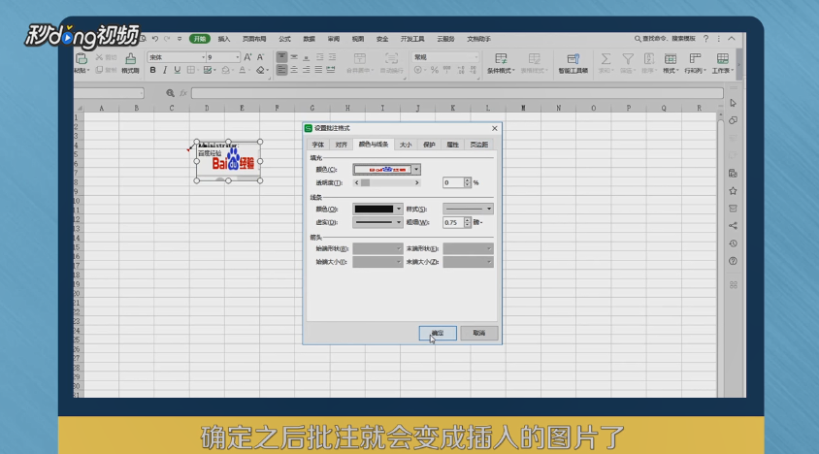This screenshot has width=819, height=454.
Task: Open the 智能工具箱 smart toolbox
Action: 573,63
